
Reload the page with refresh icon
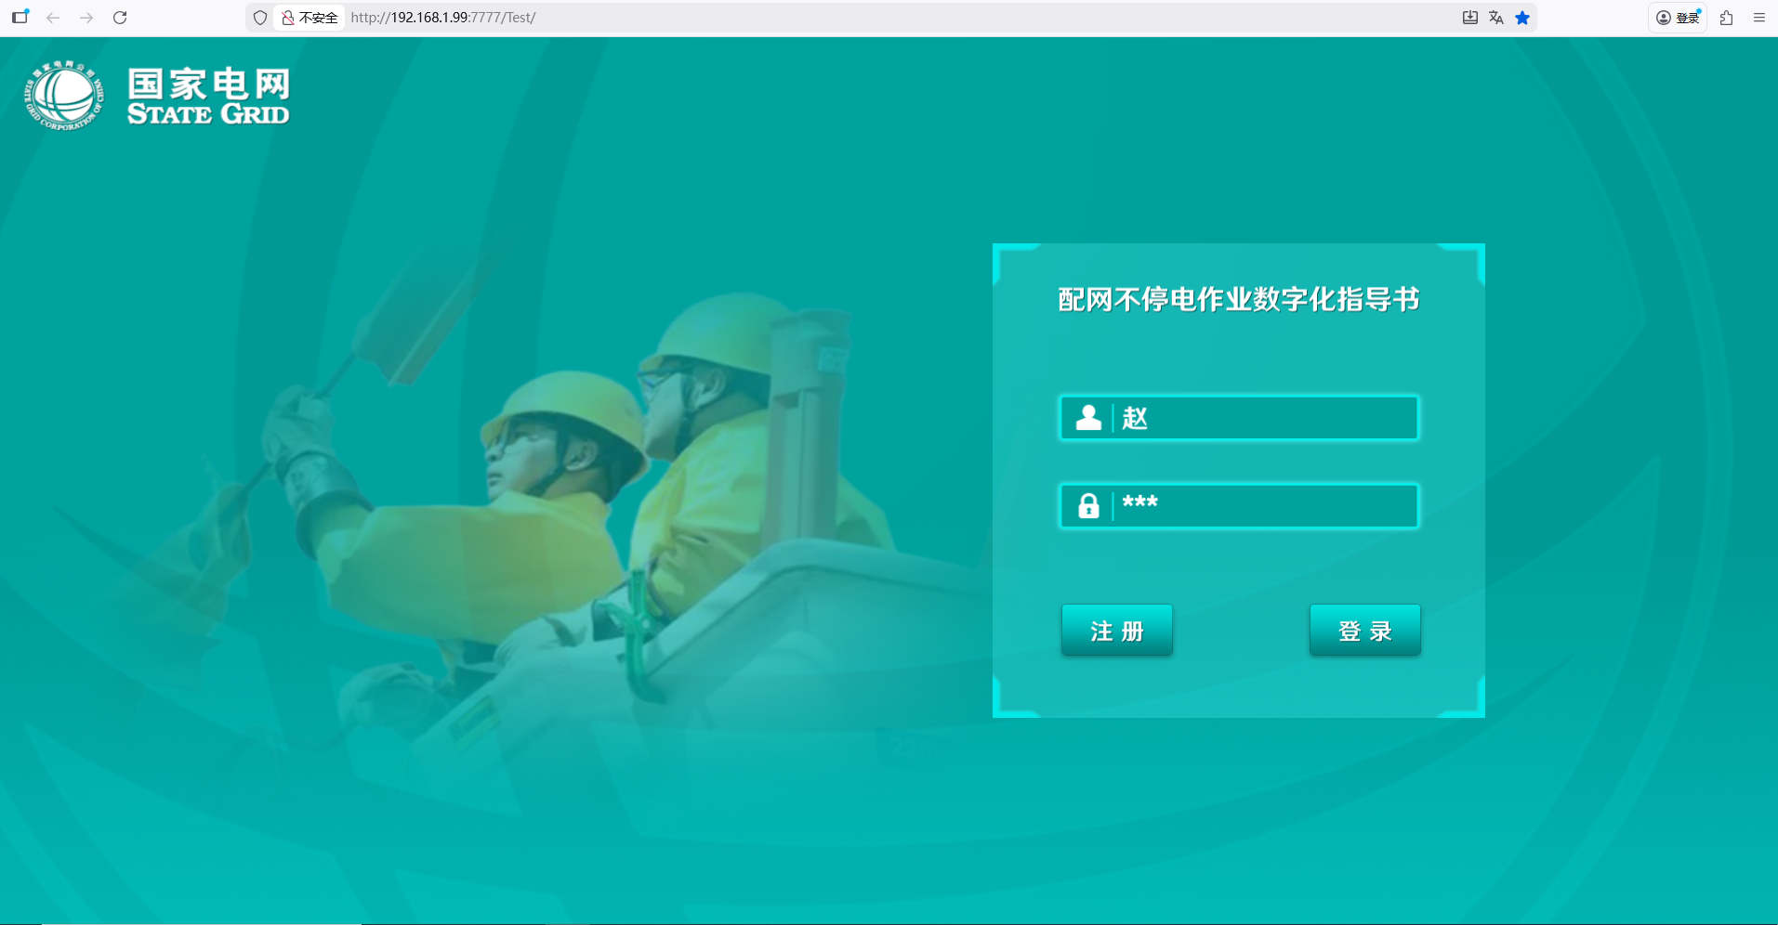pos(120,18)
